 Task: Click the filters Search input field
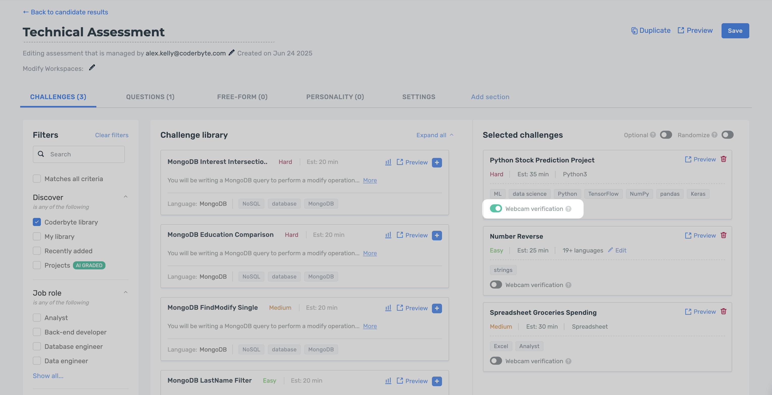tap(78, 154)
